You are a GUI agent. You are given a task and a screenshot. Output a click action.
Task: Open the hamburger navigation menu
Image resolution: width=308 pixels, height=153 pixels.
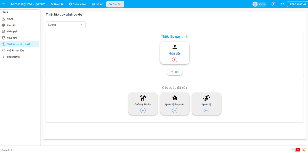coord(4,4)
